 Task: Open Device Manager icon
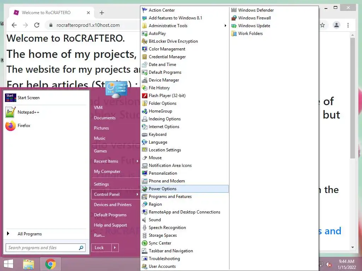tap(145, 80)
